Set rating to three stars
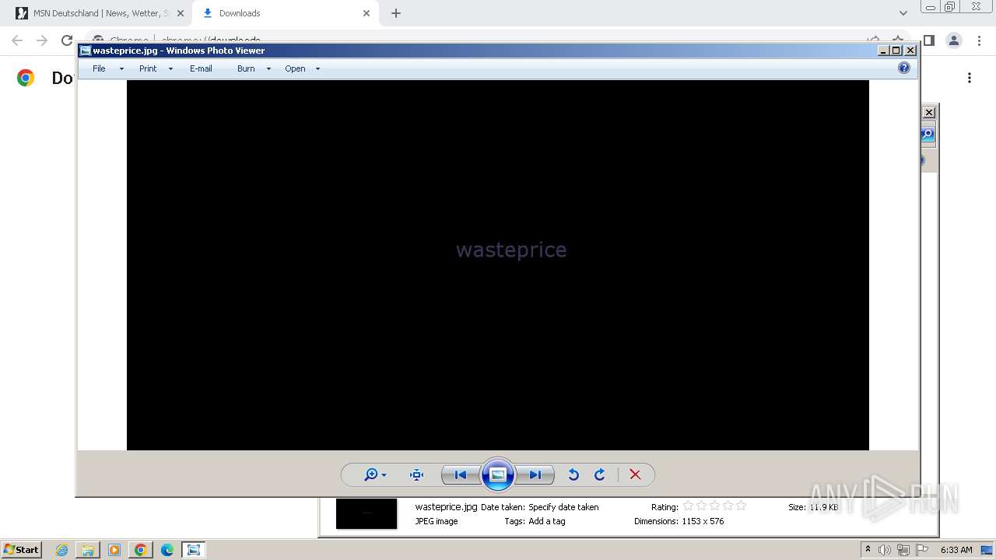 point(714,506)
